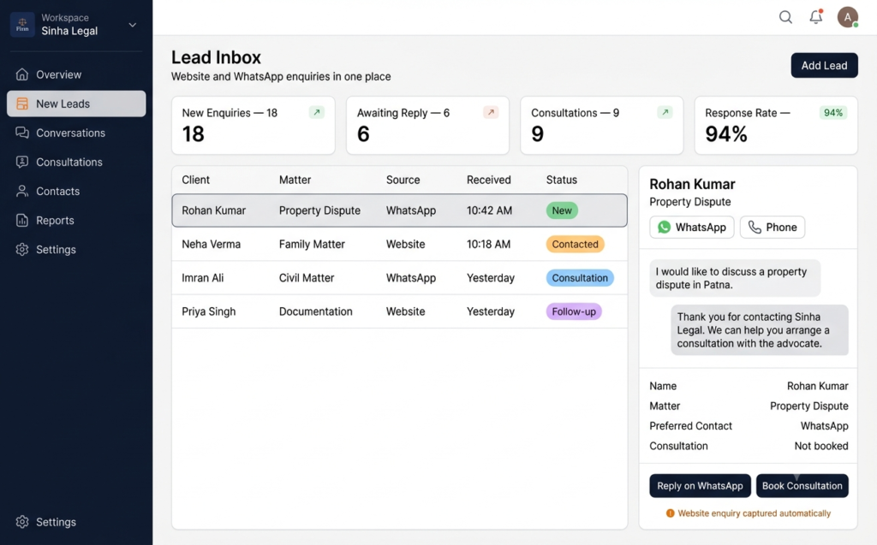Select the Phone contact channel button
This screenshot has height=545, width=877.
click(x=773, y=227)
